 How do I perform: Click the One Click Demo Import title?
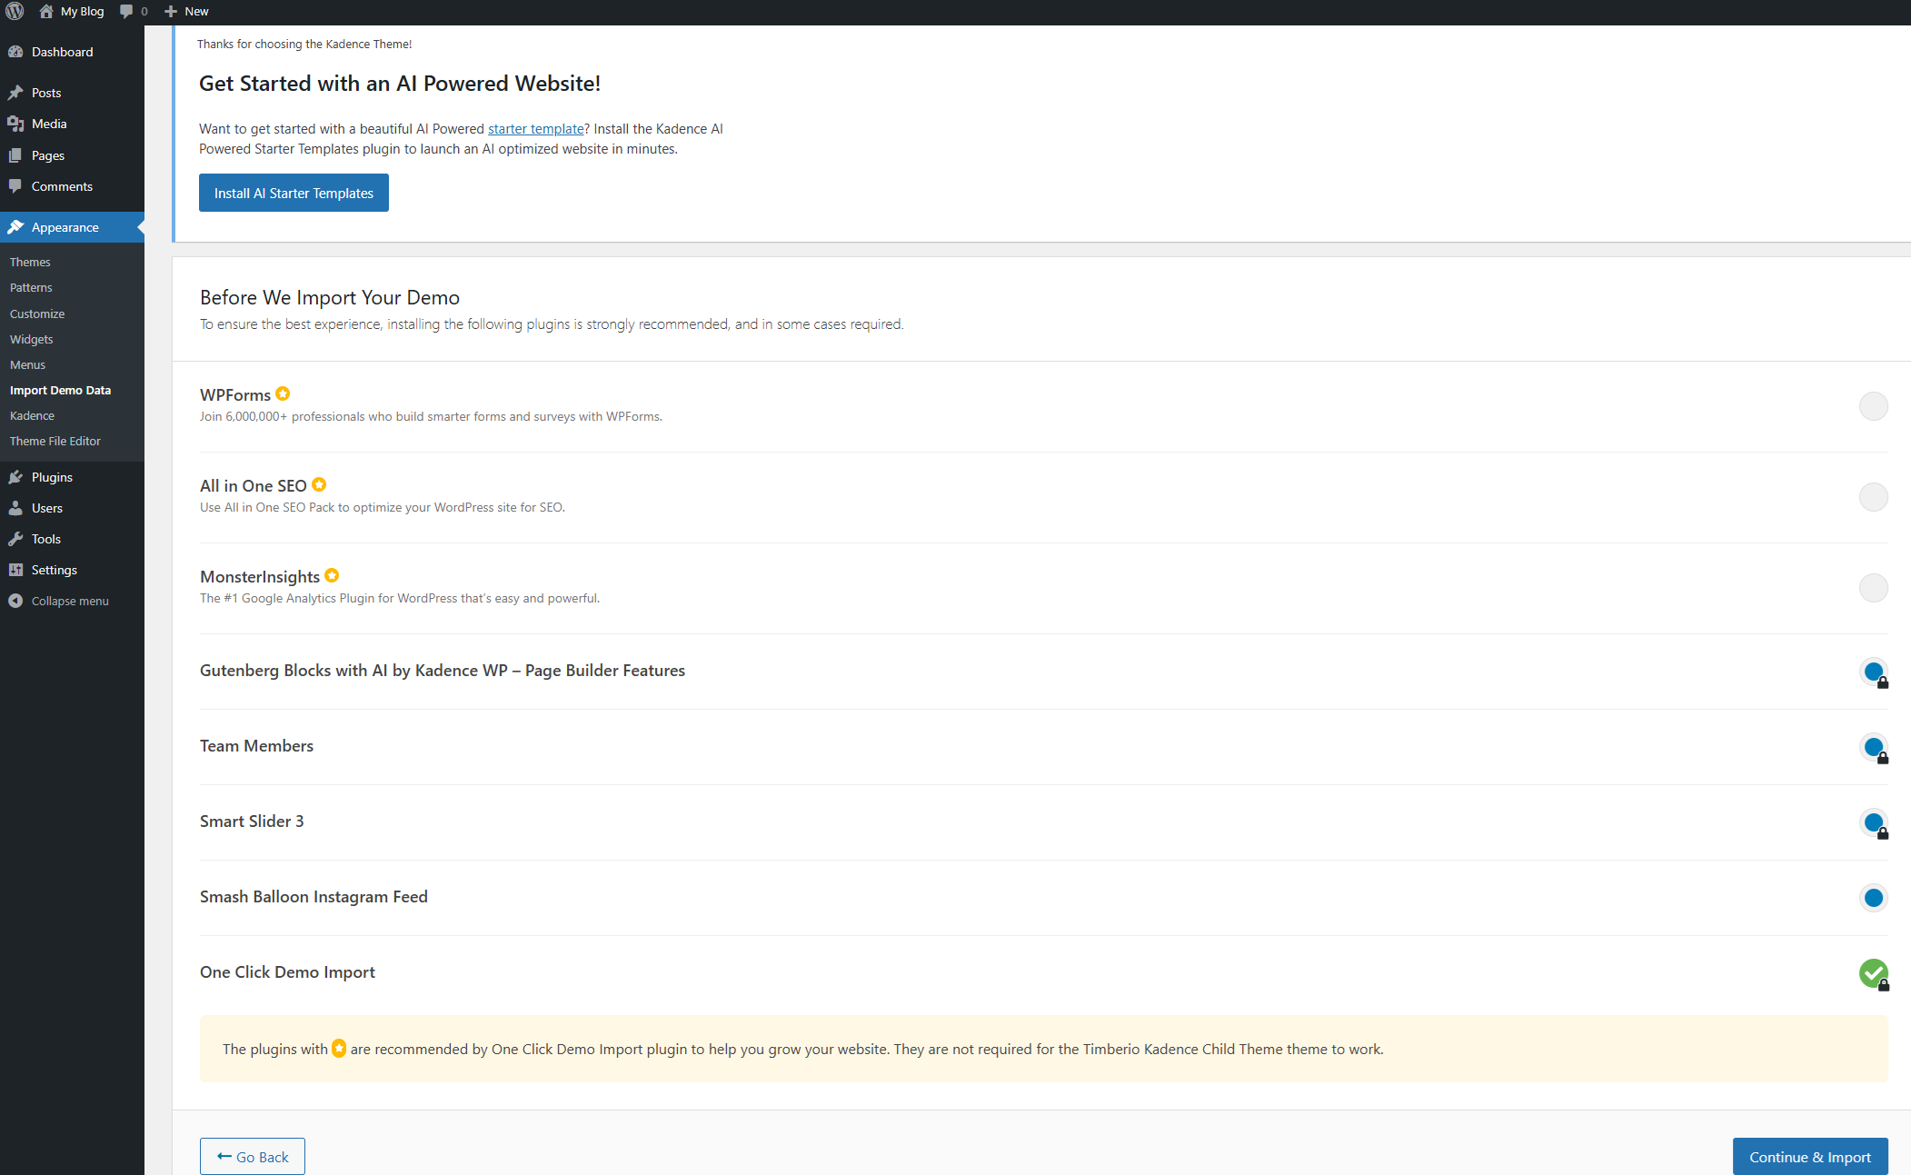(x=287, y=972)
